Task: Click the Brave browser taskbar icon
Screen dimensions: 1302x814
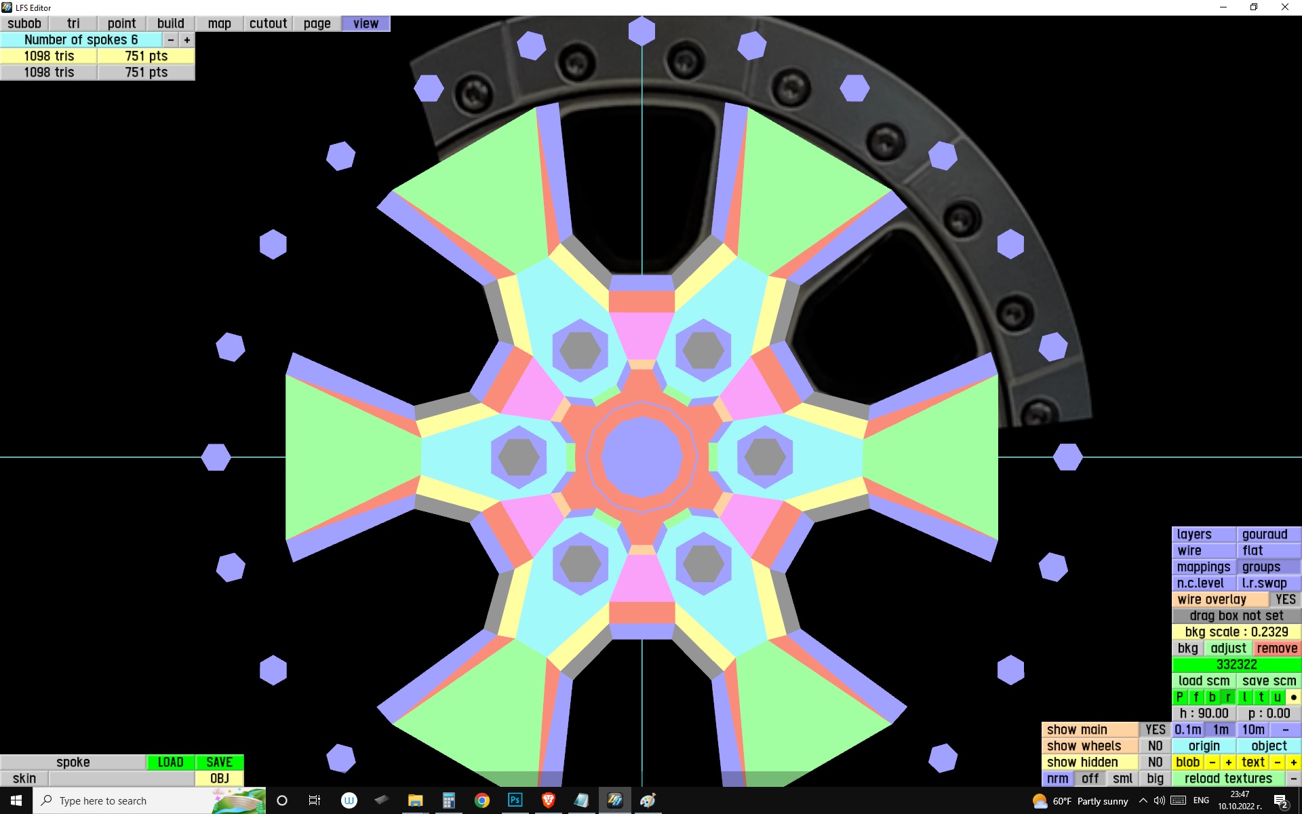Action: [548, 800]
